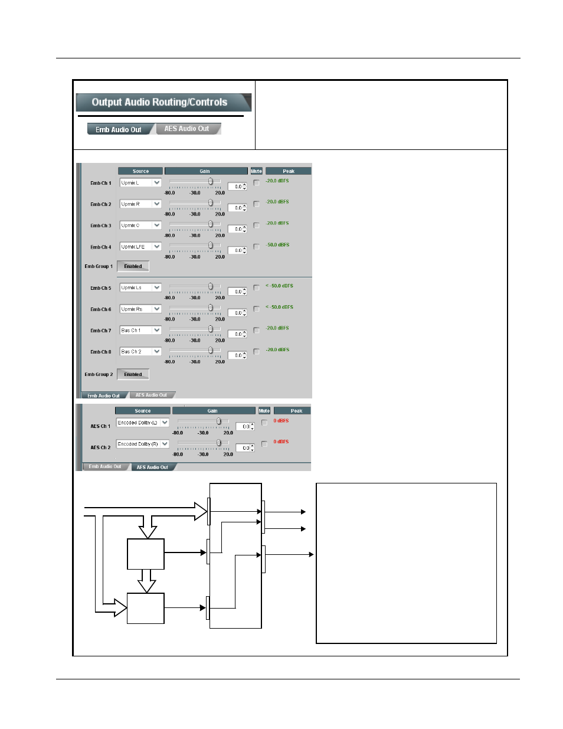Click AES Ch 2 gain slider handle
The width and height of the screenshot is (563, 729).
coord(219,443)
